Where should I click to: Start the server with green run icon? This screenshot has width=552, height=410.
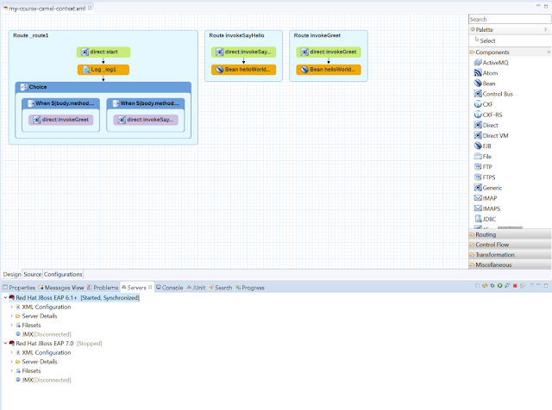[499, 285]
